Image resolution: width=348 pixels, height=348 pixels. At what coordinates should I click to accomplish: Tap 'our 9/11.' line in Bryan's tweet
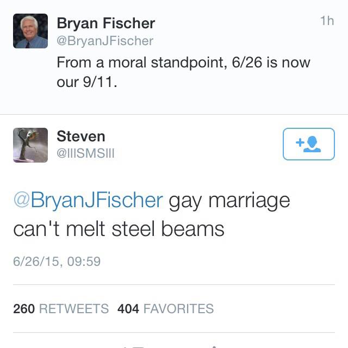click(x=87, y=84)
